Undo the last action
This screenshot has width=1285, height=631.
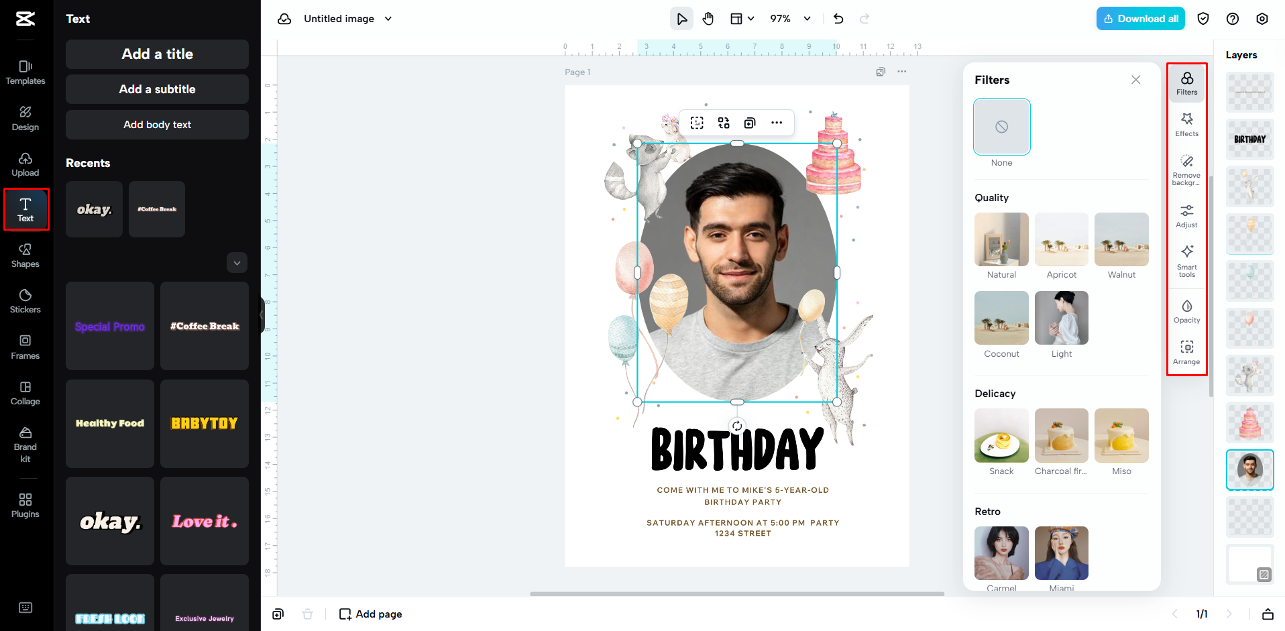(x=838, y=18)
